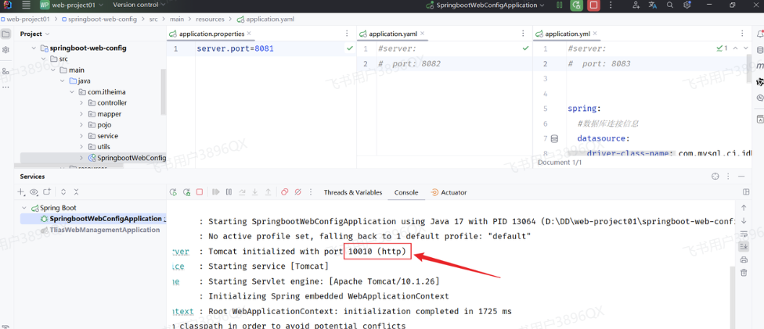
Task: Print console output icon
Action: pyautogui.click(x=744, y=259)
